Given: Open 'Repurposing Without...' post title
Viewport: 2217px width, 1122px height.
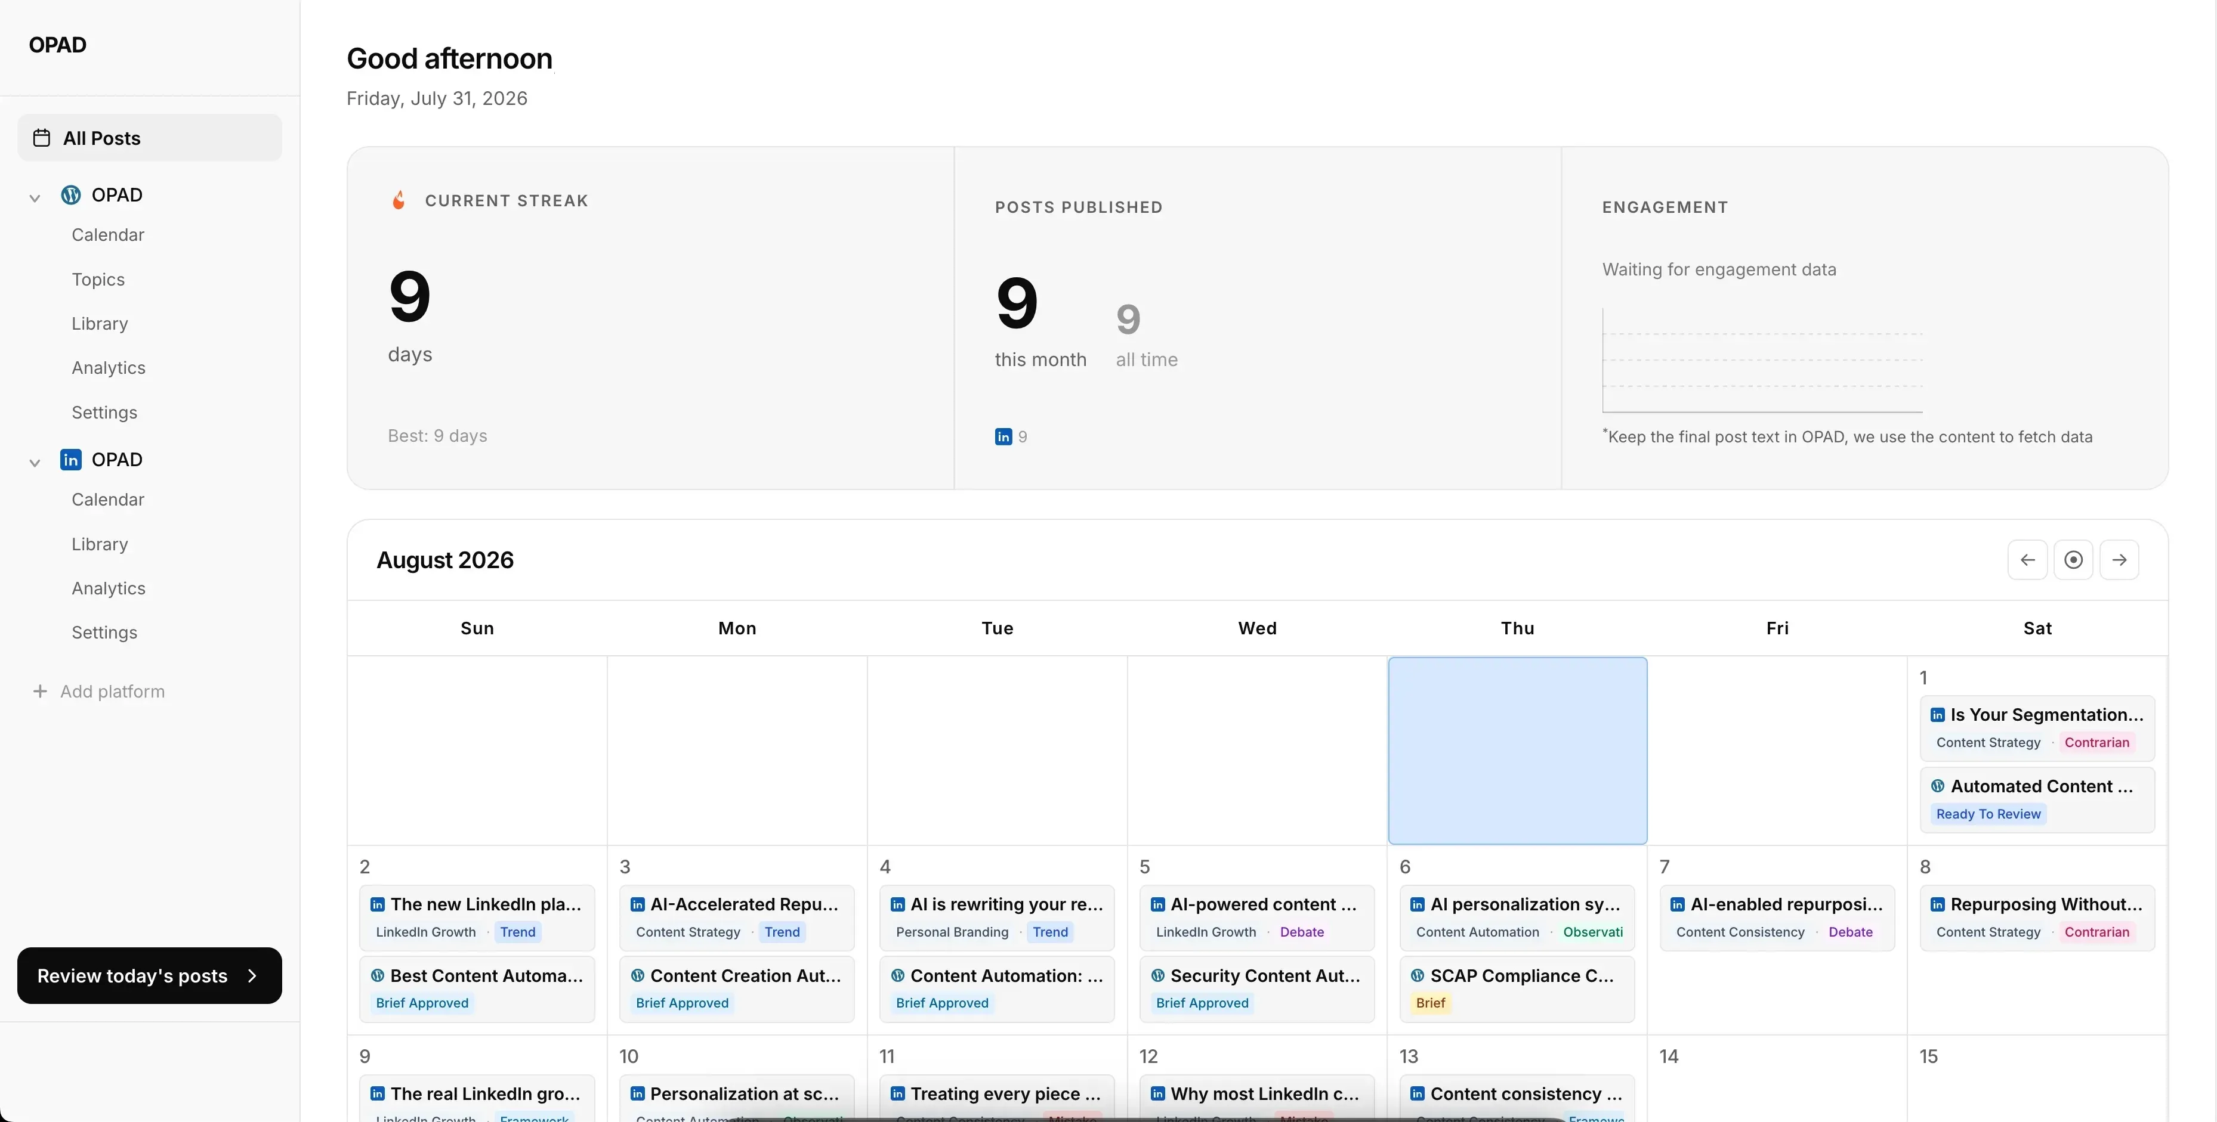Looking at the screenshot, I should click(x=2046, y=904).
